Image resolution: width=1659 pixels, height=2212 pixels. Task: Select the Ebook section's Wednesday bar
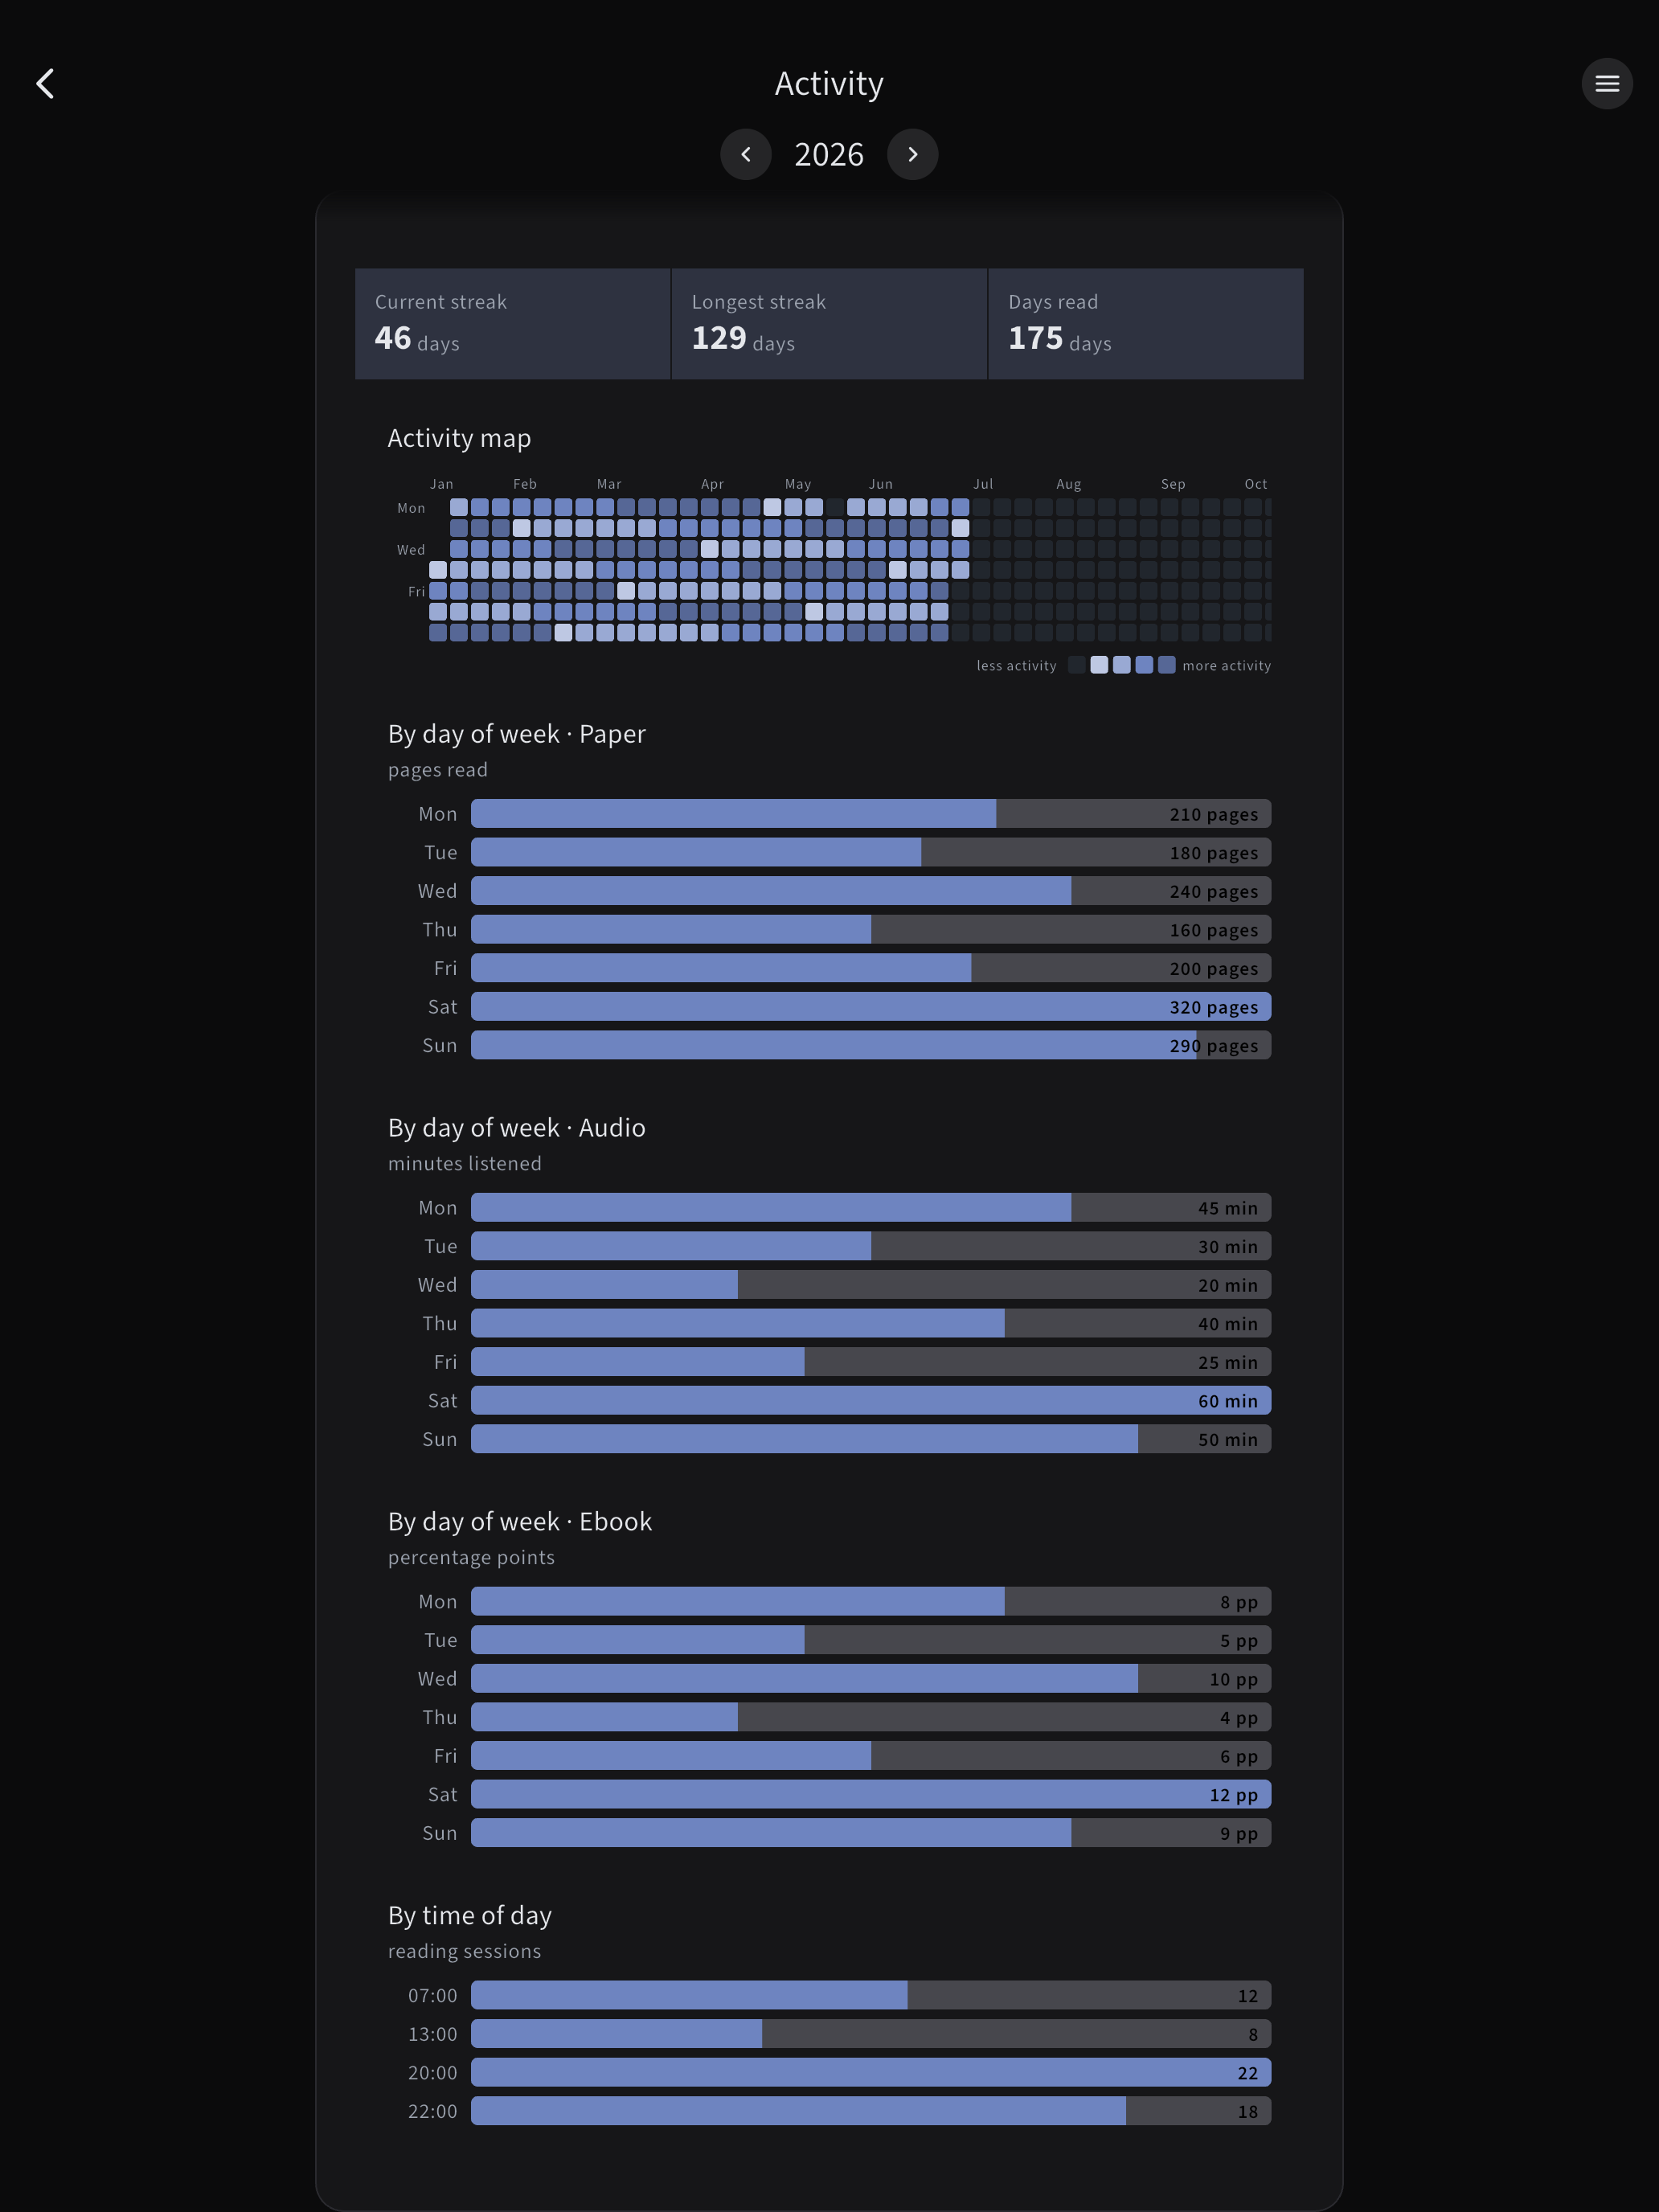click(x=871, y=1678)
